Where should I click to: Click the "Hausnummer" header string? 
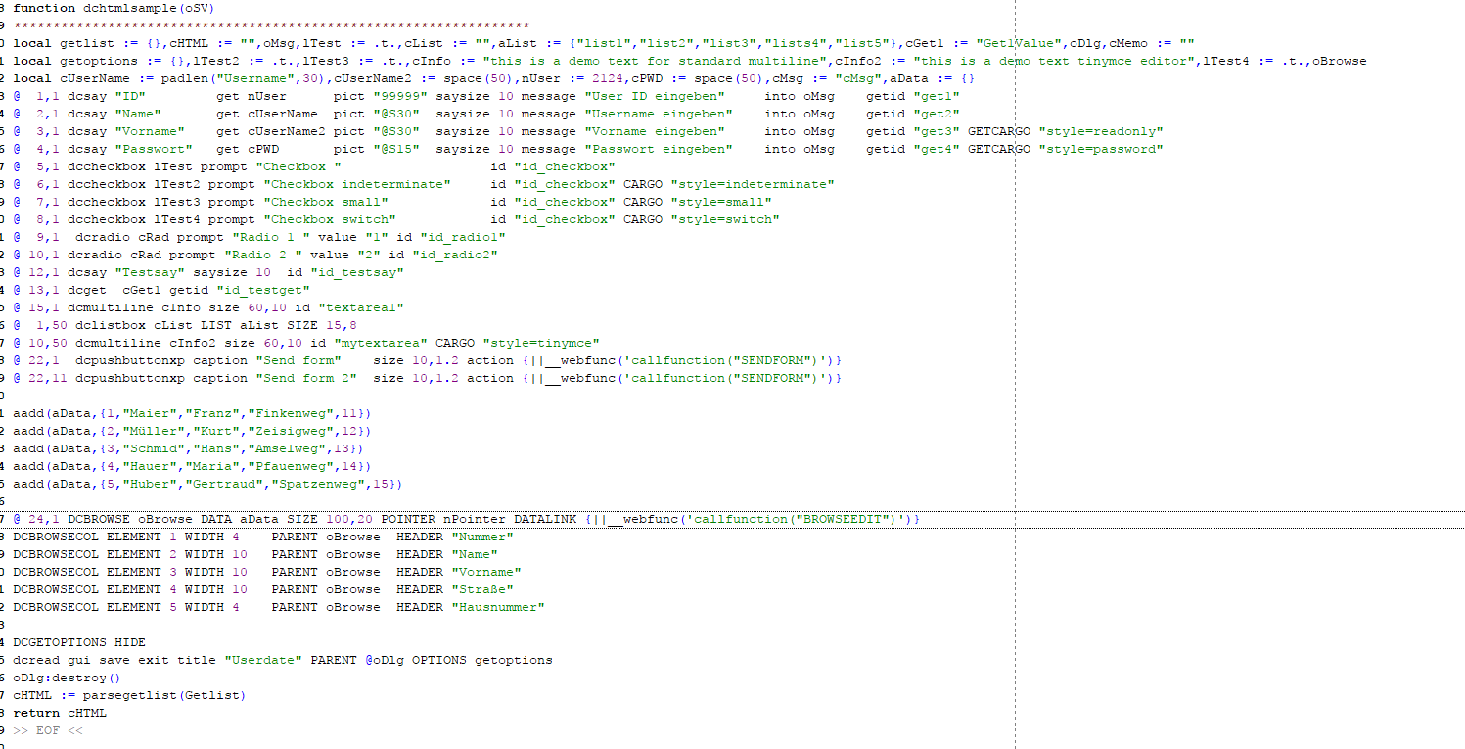tap(498, 607)
